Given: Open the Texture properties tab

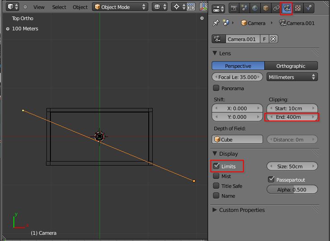Looking at the screenshot, I should (x=297, y=8).
